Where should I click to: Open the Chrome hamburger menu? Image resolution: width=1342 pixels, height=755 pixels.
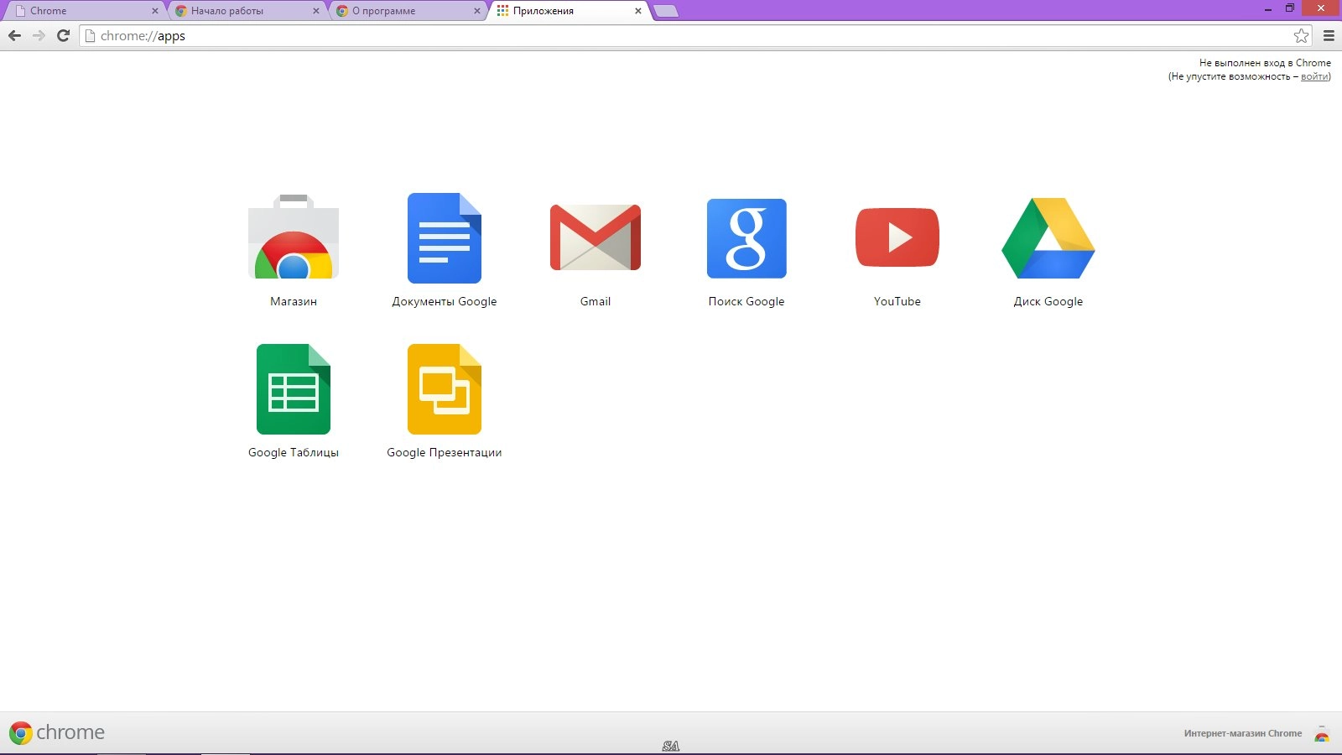click(1329, 35)
